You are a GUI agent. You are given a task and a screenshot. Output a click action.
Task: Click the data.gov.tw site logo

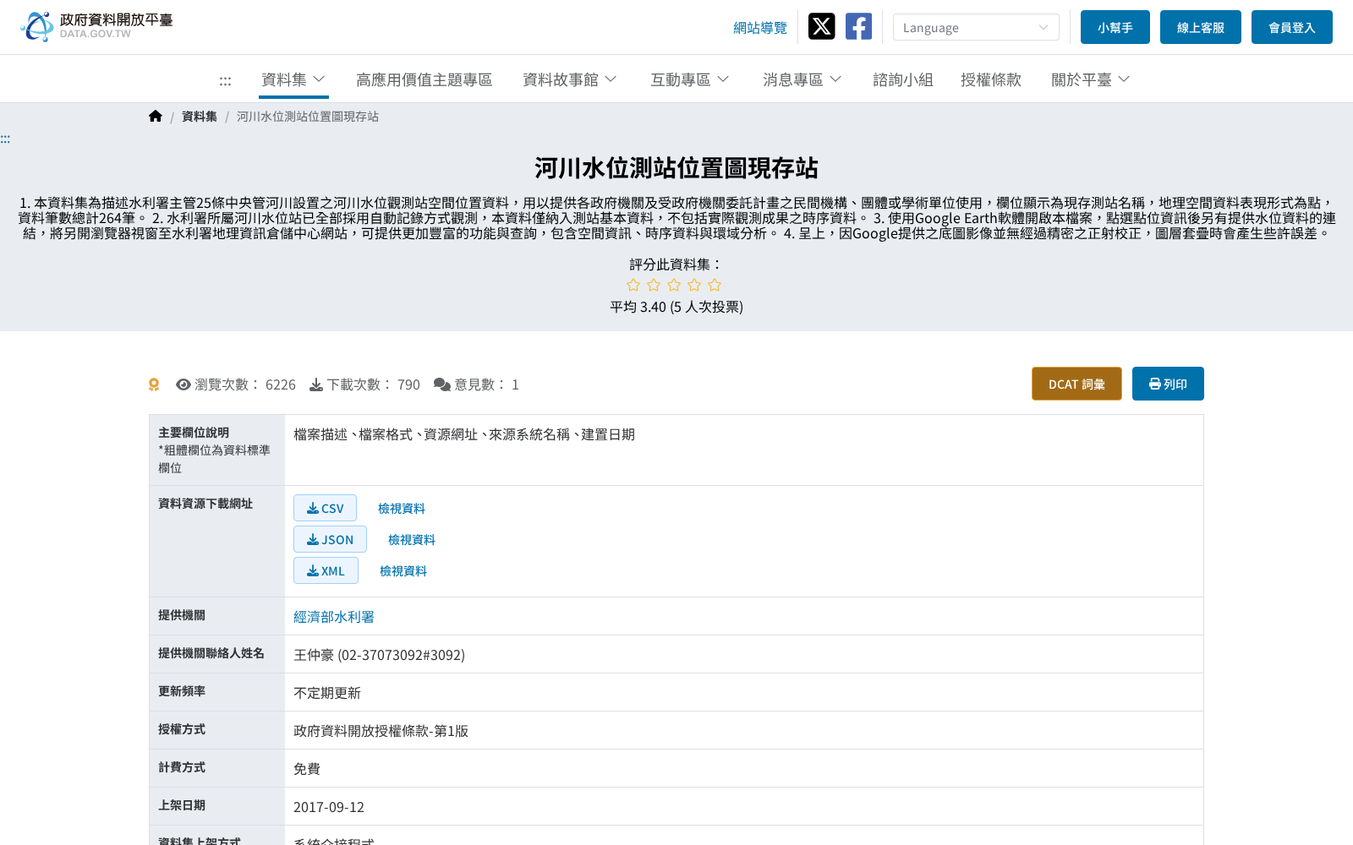(96, 26)
